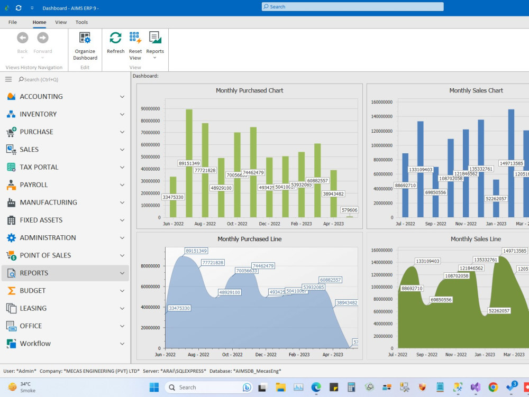This screenshot has height=397, width=529.
Task: Refresh the dashboard view
Action: tap(115, 43)
